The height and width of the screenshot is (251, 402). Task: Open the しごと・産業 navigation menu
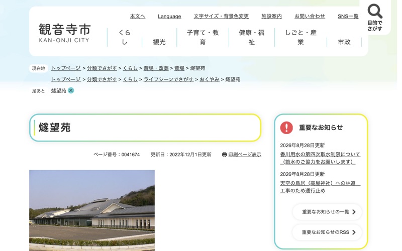[300, 37]
